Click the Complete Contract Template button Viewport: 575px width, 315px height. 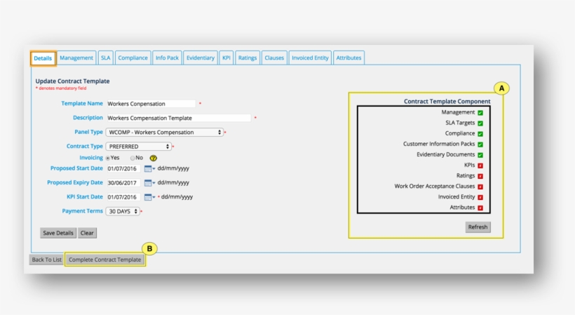105,260
